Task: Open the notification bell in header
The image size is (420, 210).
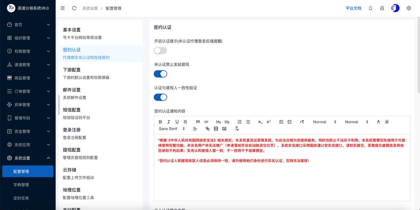Action: pos(370,8)
